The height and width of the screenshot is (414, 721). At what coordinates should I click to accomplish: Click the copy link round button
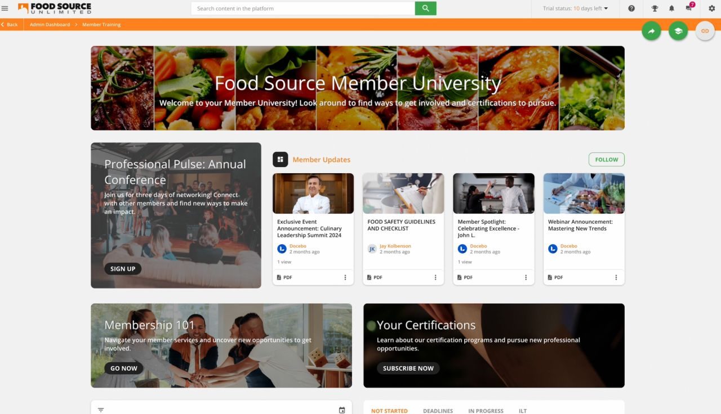705,31
